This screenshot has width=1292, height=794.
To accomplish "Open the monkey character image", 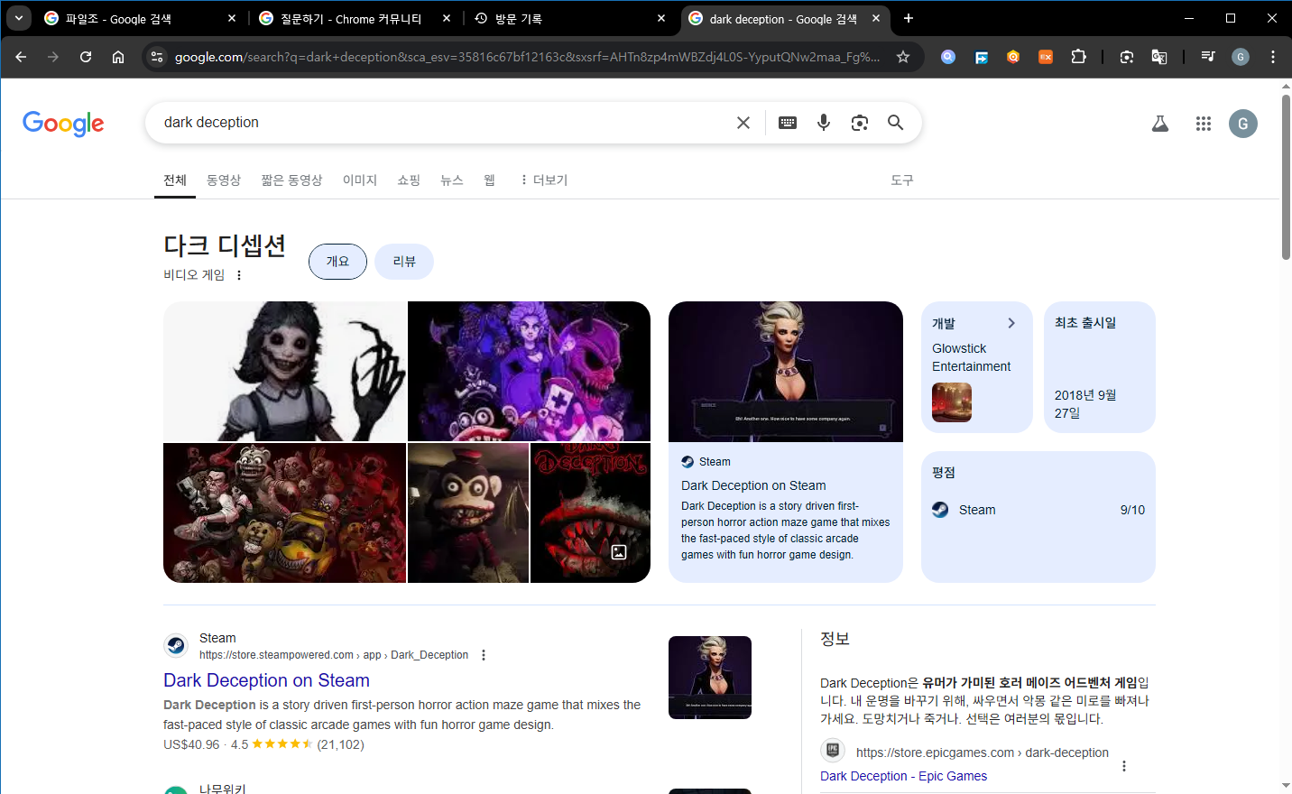I will (468, 512).
